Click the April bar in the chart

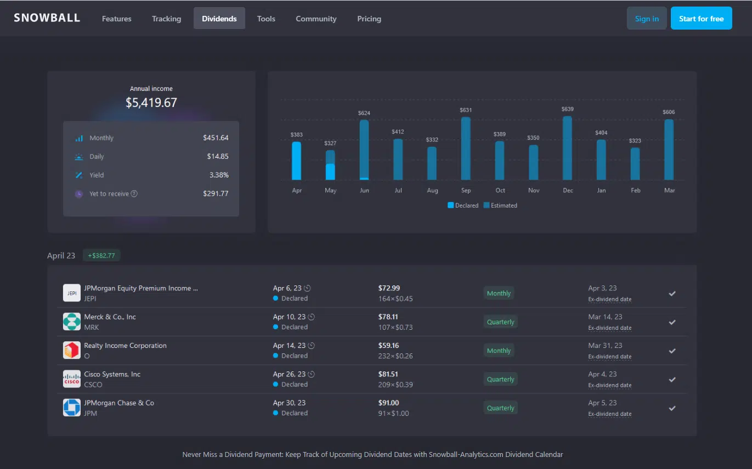pyautogui.click(x=297, y=161)
